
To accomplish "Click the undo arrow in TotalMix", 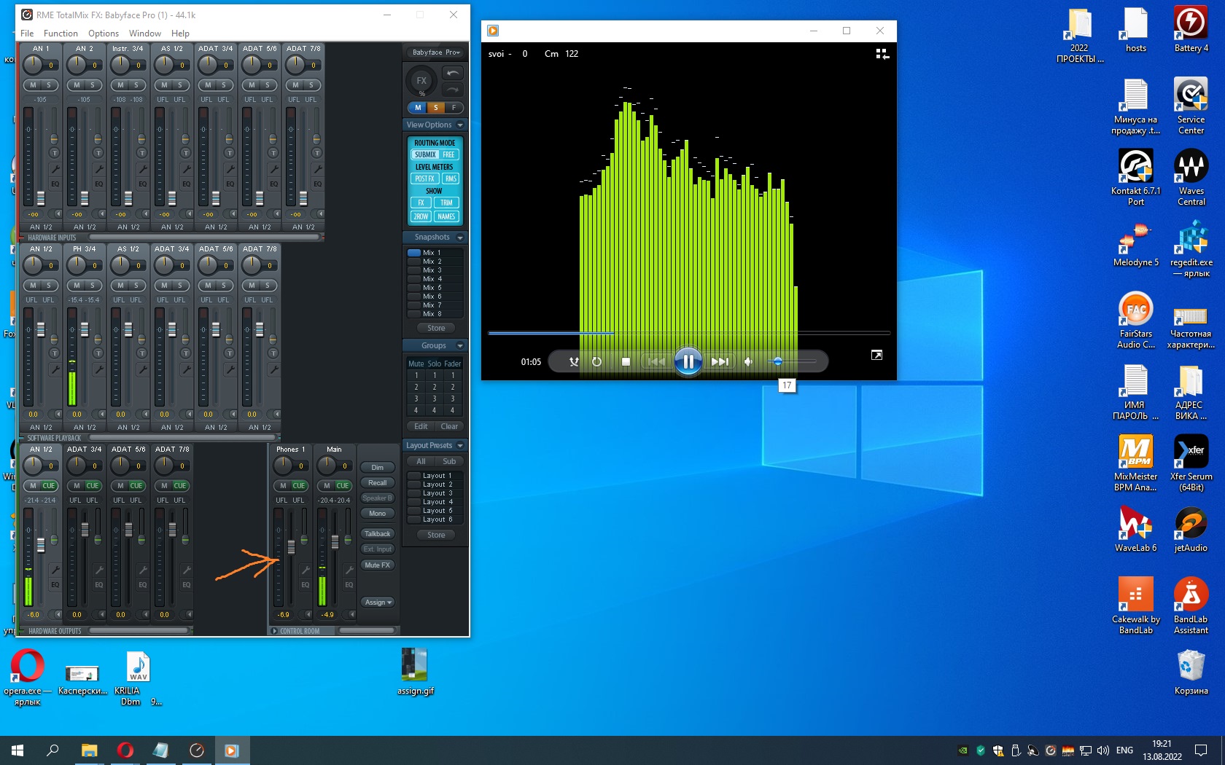I will [x=453, y=73].
